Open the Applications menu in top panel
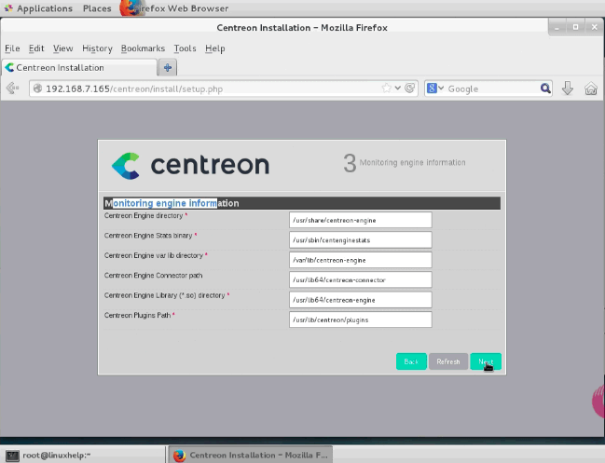The width and height of the screenshot is (605, 463). coord(45,8)
